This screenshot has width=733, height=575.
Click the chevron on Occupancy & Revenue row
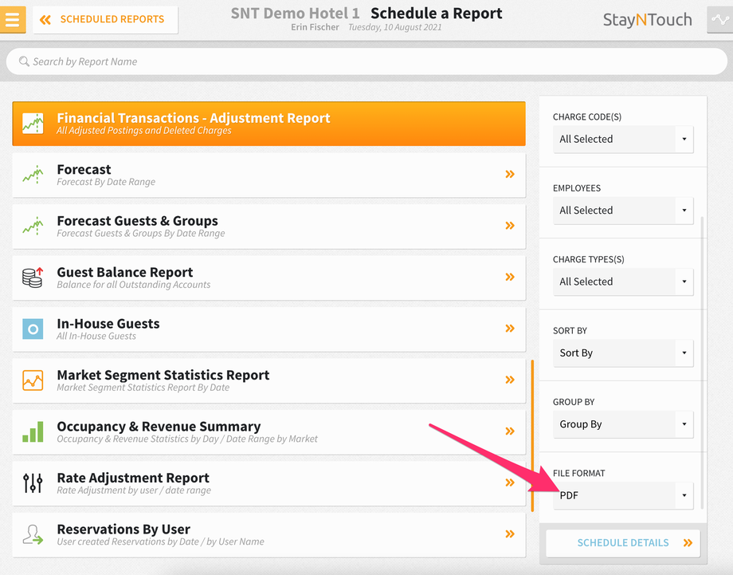(510, 431)
